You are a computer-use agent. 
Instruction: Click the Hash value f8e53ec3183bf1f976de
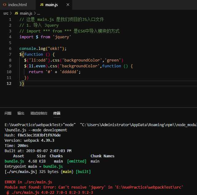click(39, 135)
